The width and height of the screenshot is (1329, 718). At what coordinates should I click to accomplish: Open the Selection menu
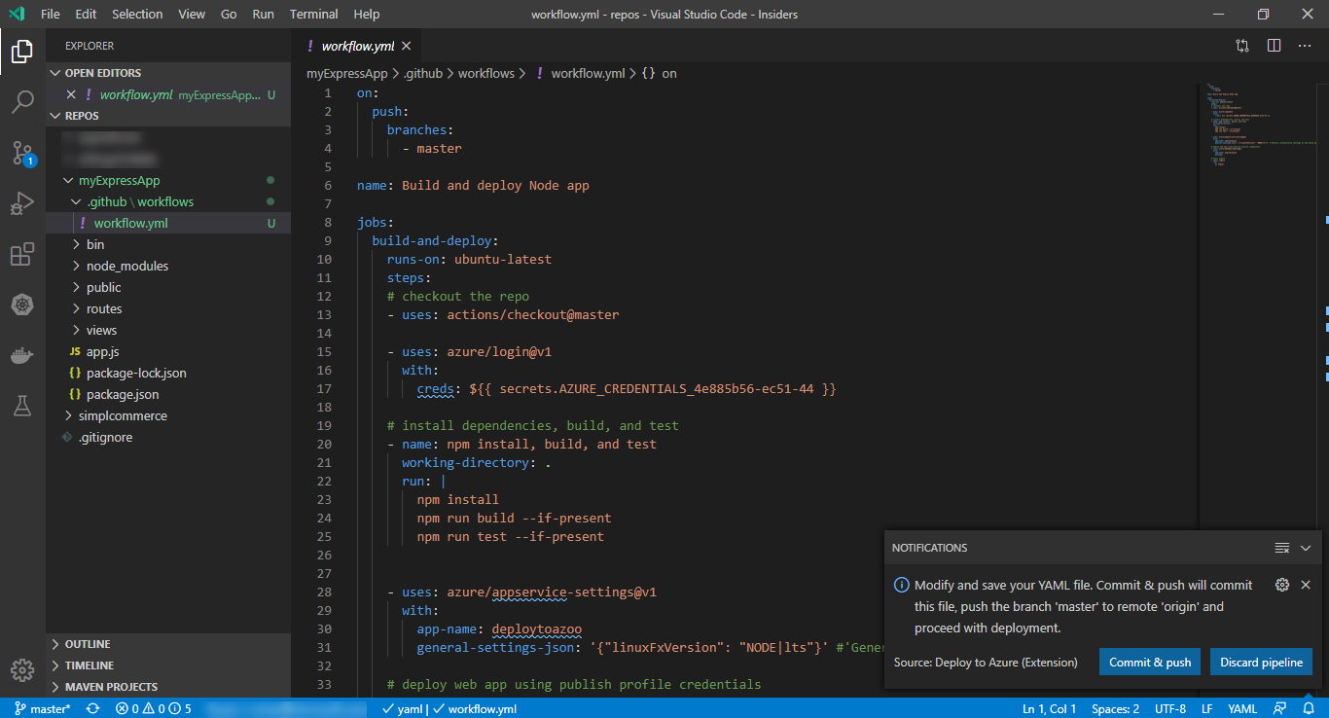[x=137, y=14]
